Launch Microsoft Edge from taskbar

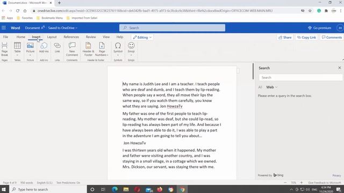[x=114, y=189]
